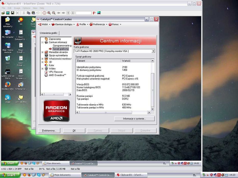Zoom in with the plus magnifier icon
The height and width of the screenshot is (178, 238).
[x=49, y=13]
